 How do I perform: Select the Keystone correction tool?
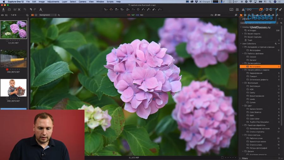pos(133,9)
